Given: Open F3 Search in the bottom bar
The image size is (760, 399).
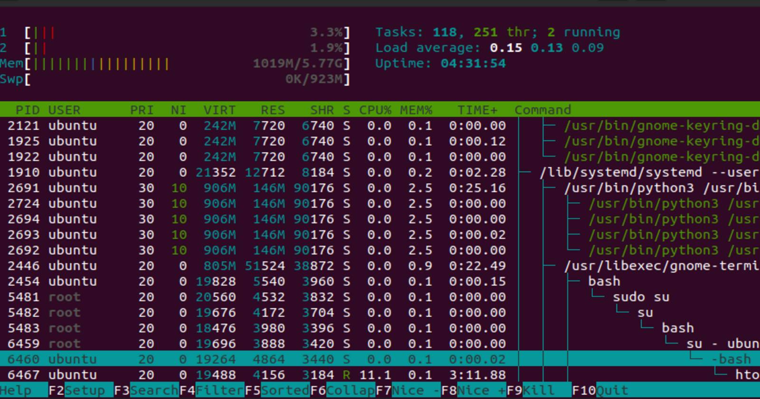Looking at the screenshot, I should click(x=146, y=390).
